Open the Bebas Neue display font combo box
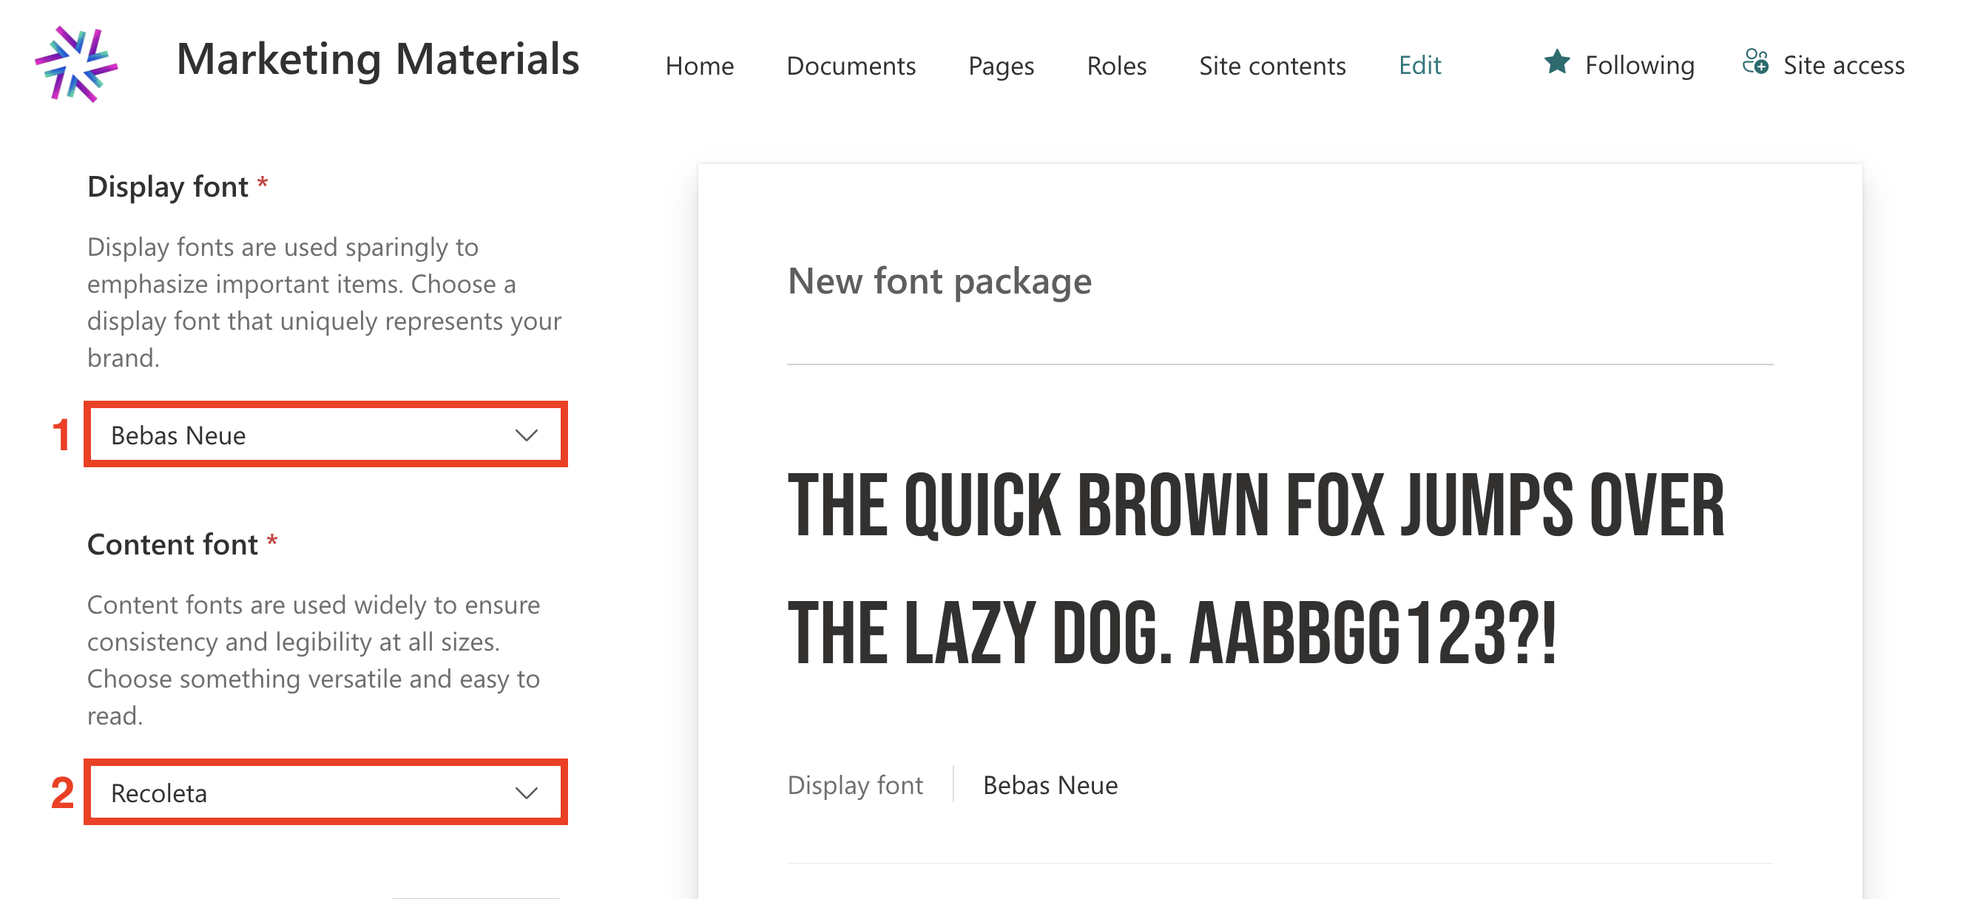Screen dimensions: 1969x899 [305, 435]
